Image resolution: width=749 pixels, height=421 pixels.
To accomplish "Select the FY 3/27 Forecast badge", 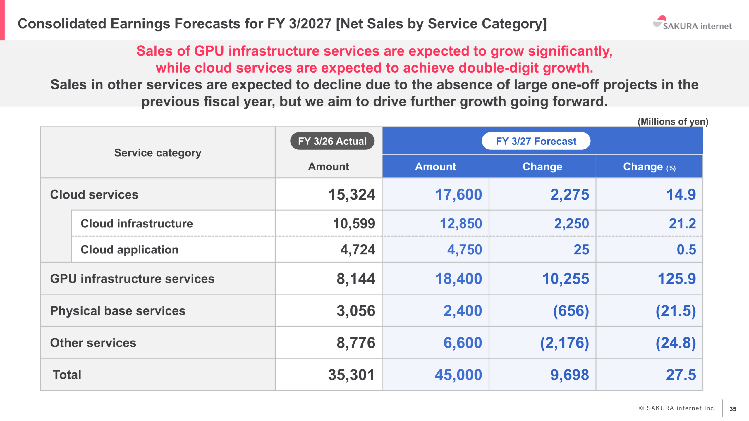I will (x=536, y=141).
